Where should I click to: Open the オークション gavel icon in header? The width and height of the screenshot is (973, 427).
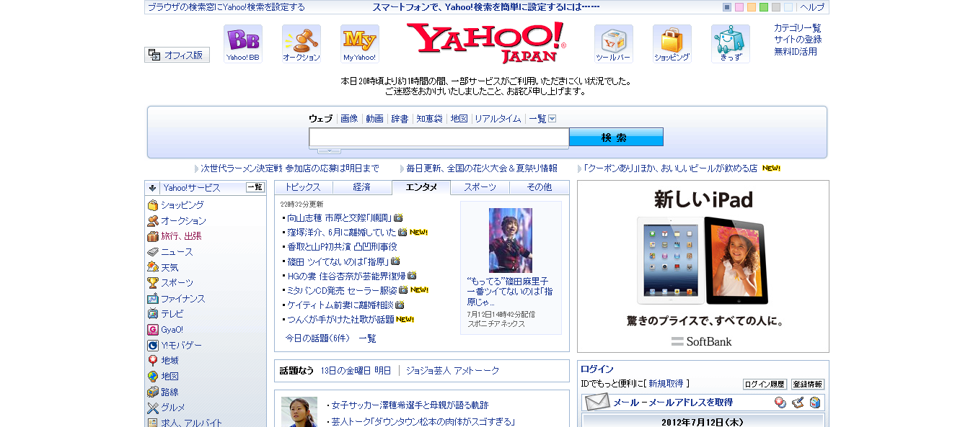point(301,44)
